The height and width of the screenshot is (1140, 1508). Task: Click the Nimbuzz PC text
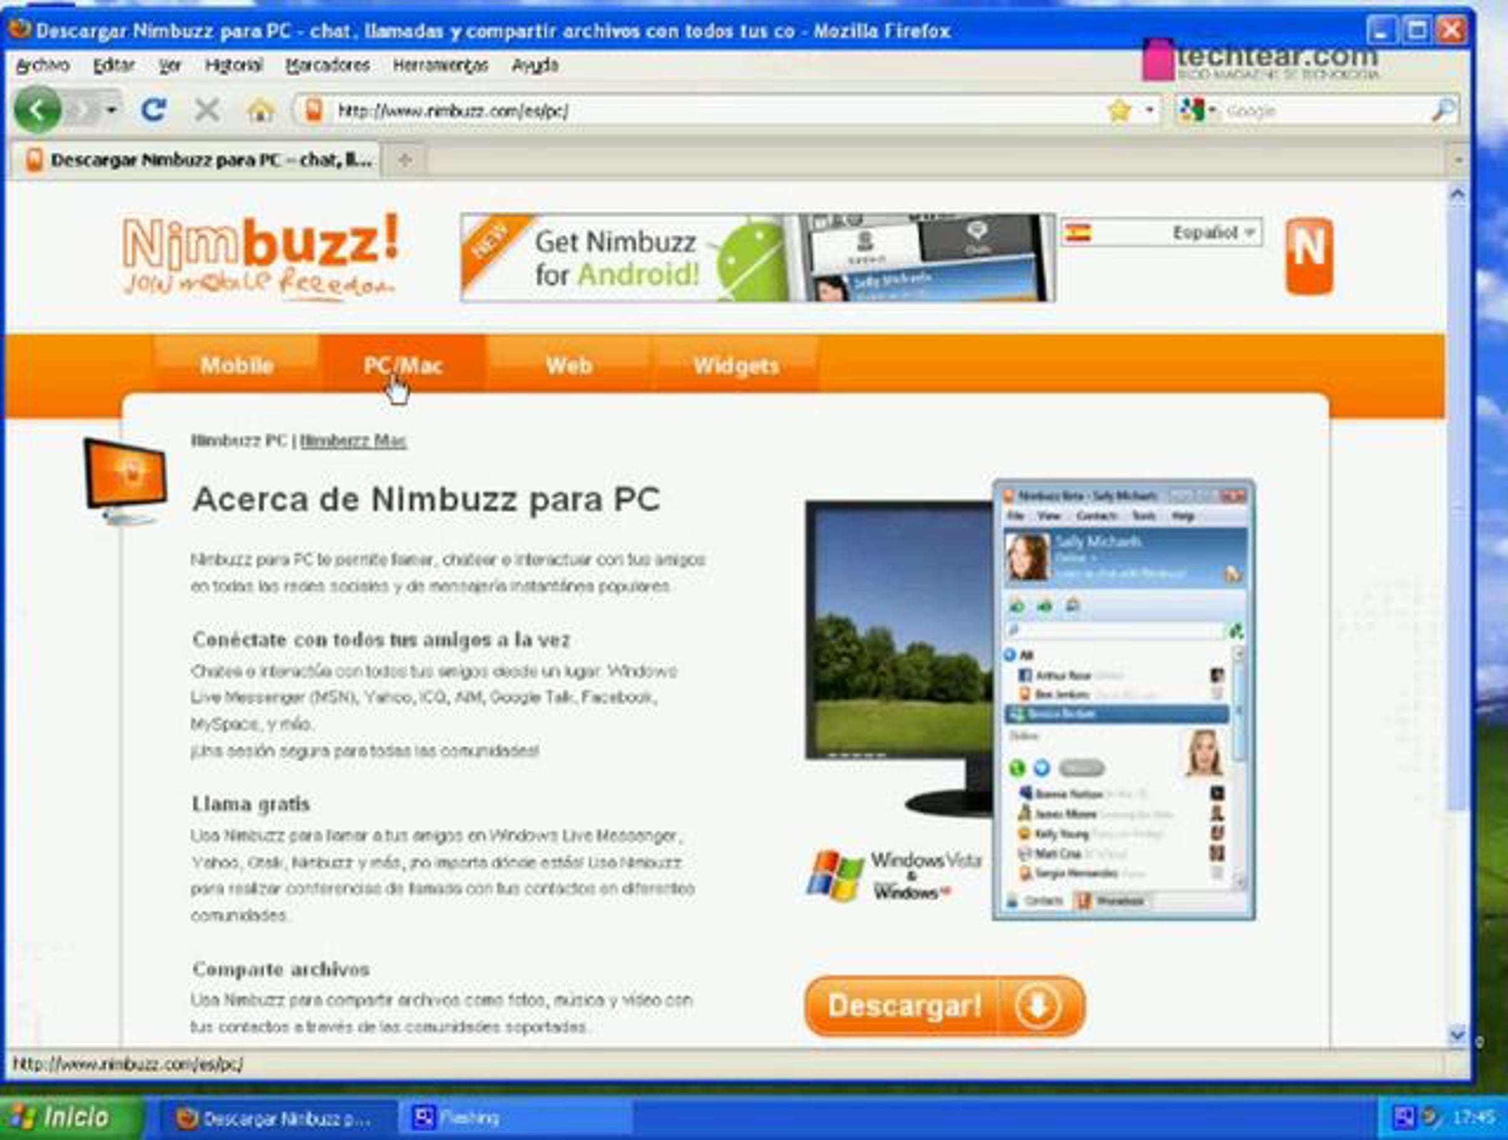pyautogui.click(x=239, y=441)
